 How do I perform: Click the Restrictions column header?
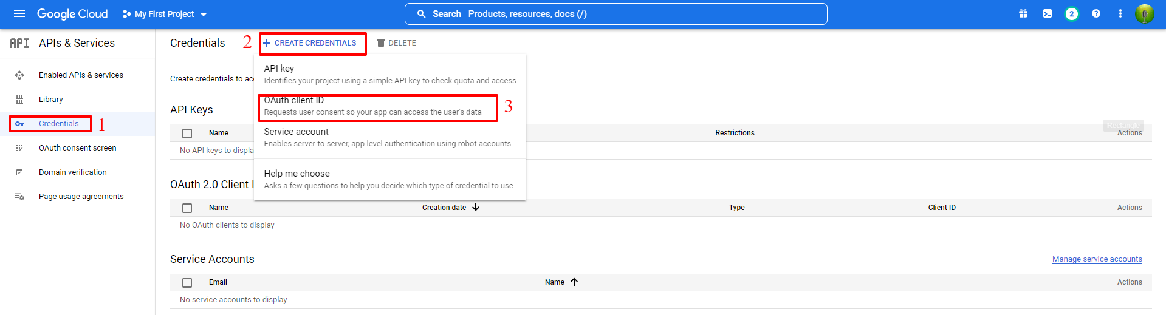tap(735, 133)
